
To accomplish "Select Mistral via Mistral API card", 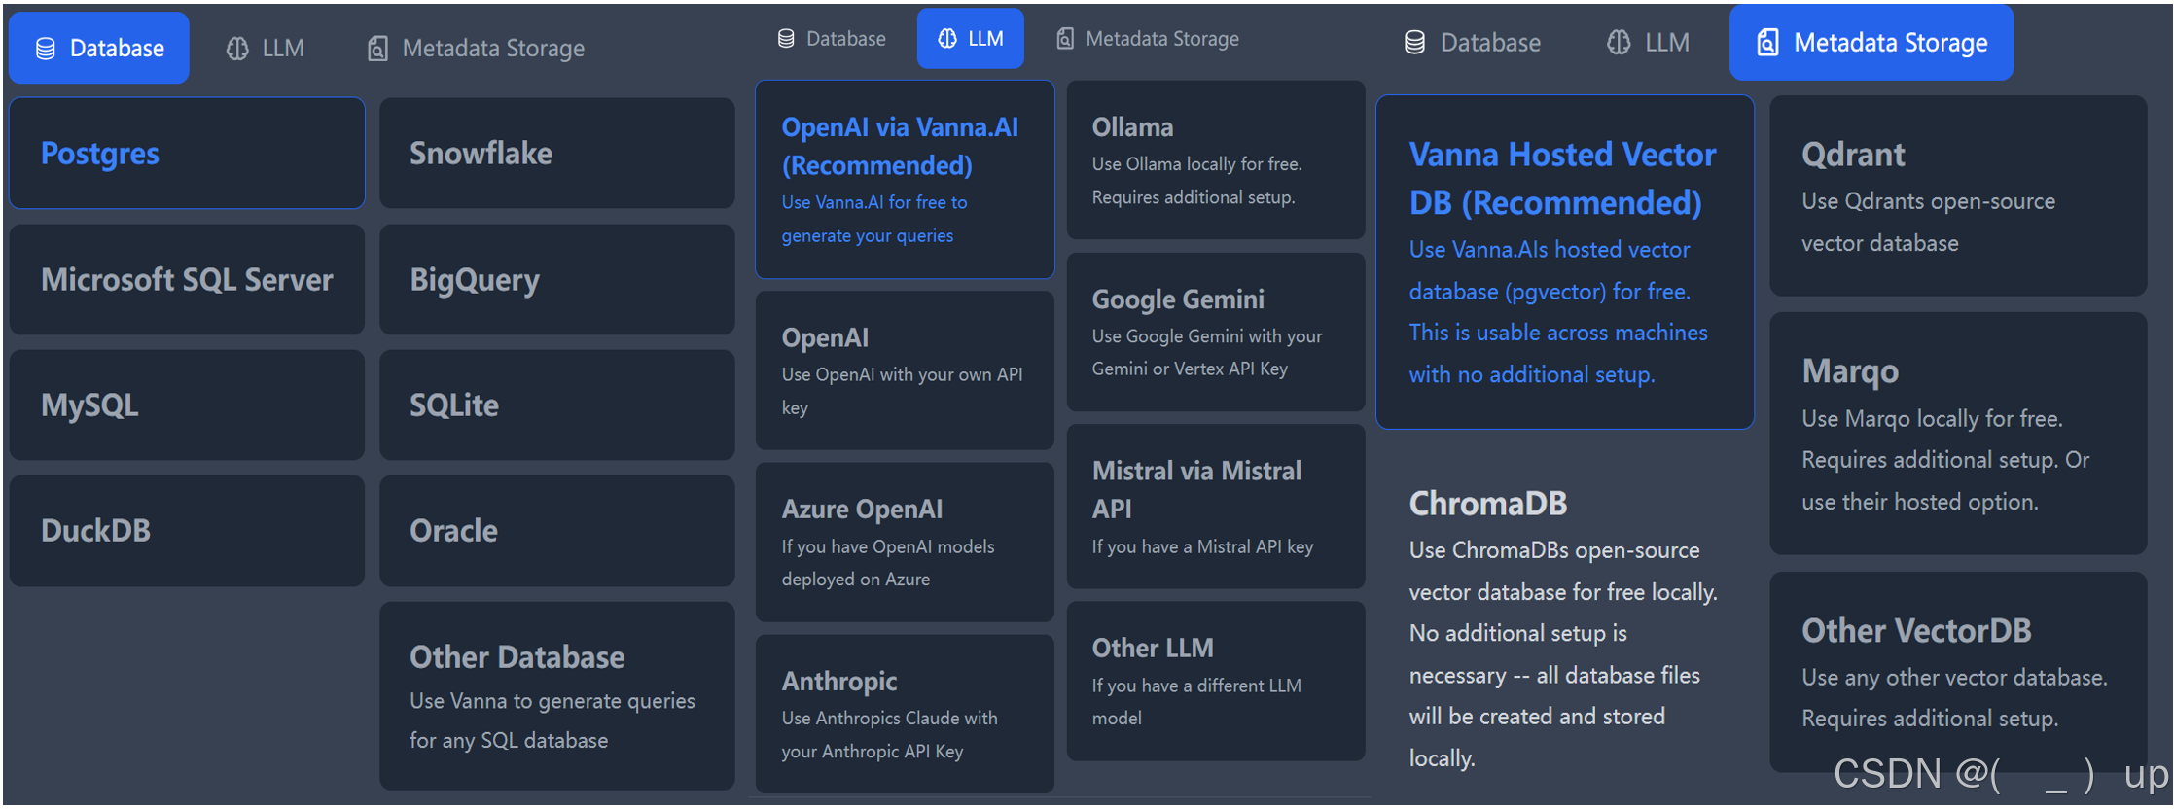I will click(1216, 507).
